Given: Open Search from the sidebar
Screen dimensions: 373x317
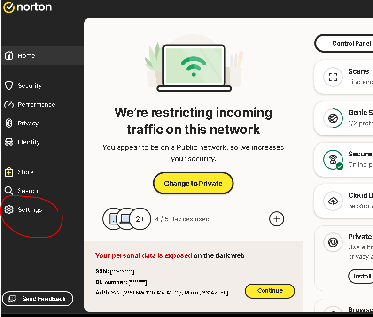Looking at the screenshot, I should (28, 191).
